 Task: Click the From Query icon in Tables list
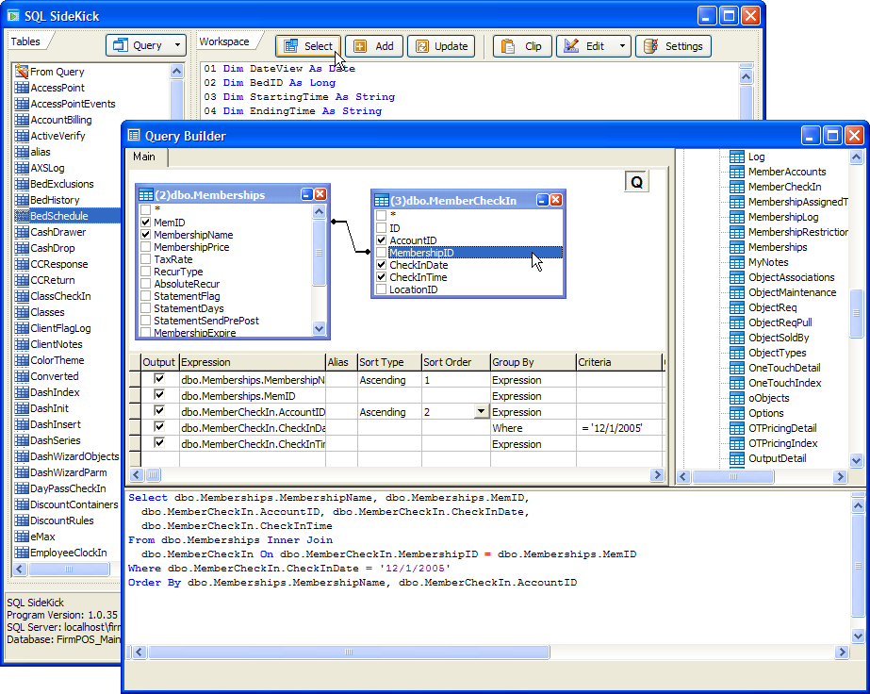[x=23, y=72]
